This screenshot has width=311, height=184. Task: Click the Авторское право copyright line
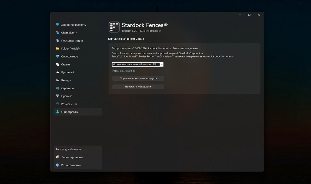[x=155, y=48]
